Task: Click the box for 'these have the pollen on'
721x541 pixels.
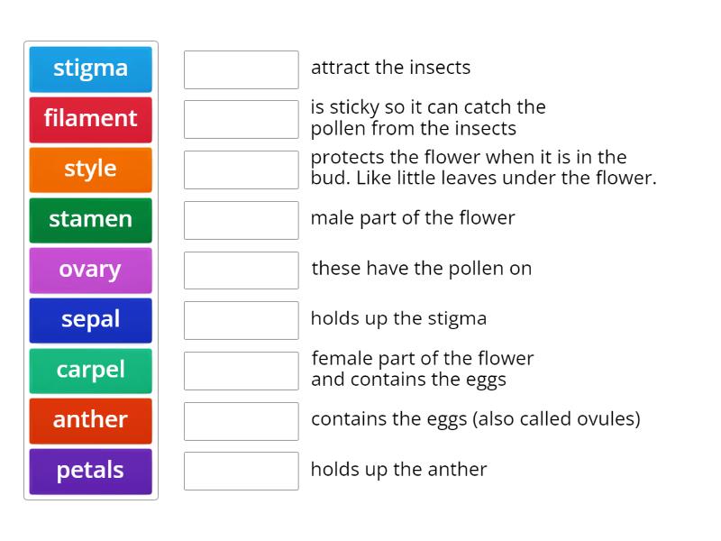Action: pyautogui.click(x=241, y=270)
